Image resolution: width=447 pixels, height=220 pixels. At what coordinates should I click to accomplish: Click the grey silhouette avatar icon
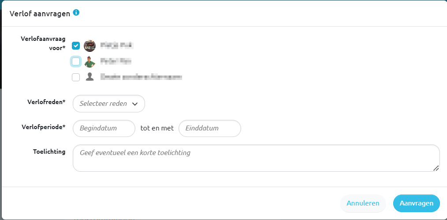click(x=89, y=77)
